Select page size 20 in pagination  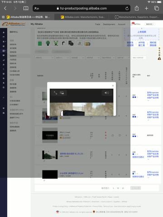pyautogui.click(x=123, y=188)
